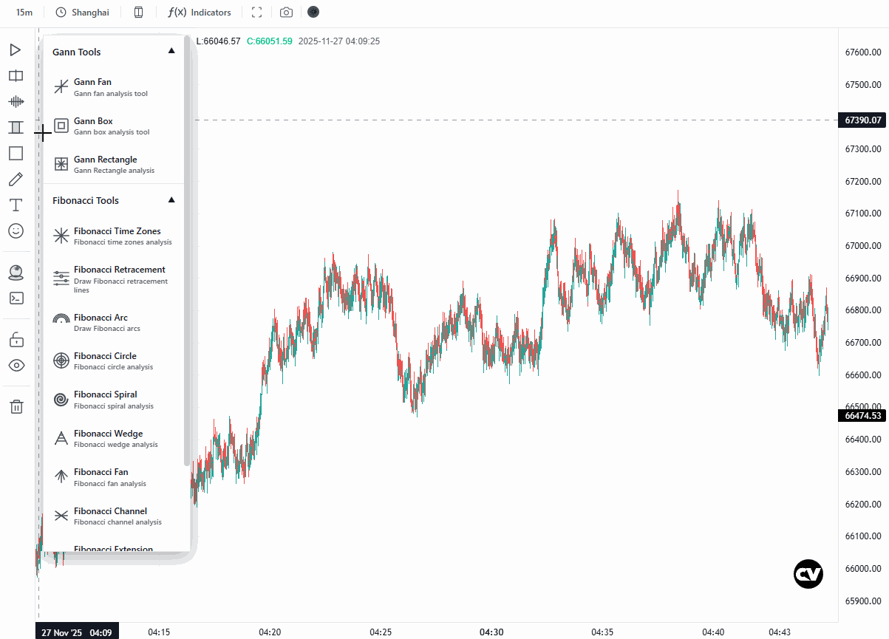This screenshot has width=889, height=639.
Task: Click the tools panel vertical scrollbar
Action: pos(187,251)
